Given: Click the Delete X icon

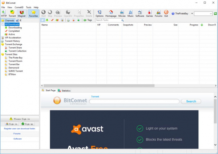Looking at the screenshot, I should 89,13.
